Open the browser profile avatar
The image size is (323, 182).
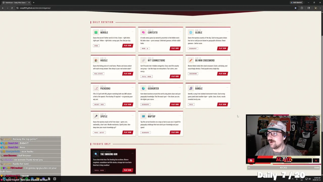[x=316, y=8]
